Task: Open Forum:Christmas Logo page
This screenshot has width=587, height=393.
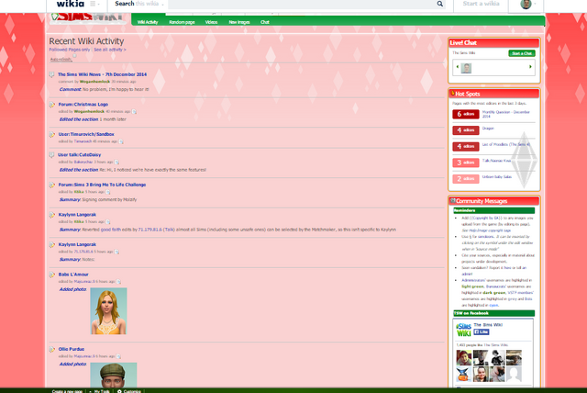Action: 83,105
